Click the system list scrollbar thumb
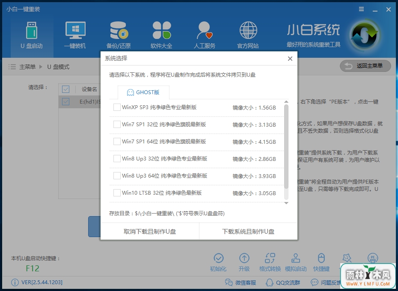 (x=286, y=147)
